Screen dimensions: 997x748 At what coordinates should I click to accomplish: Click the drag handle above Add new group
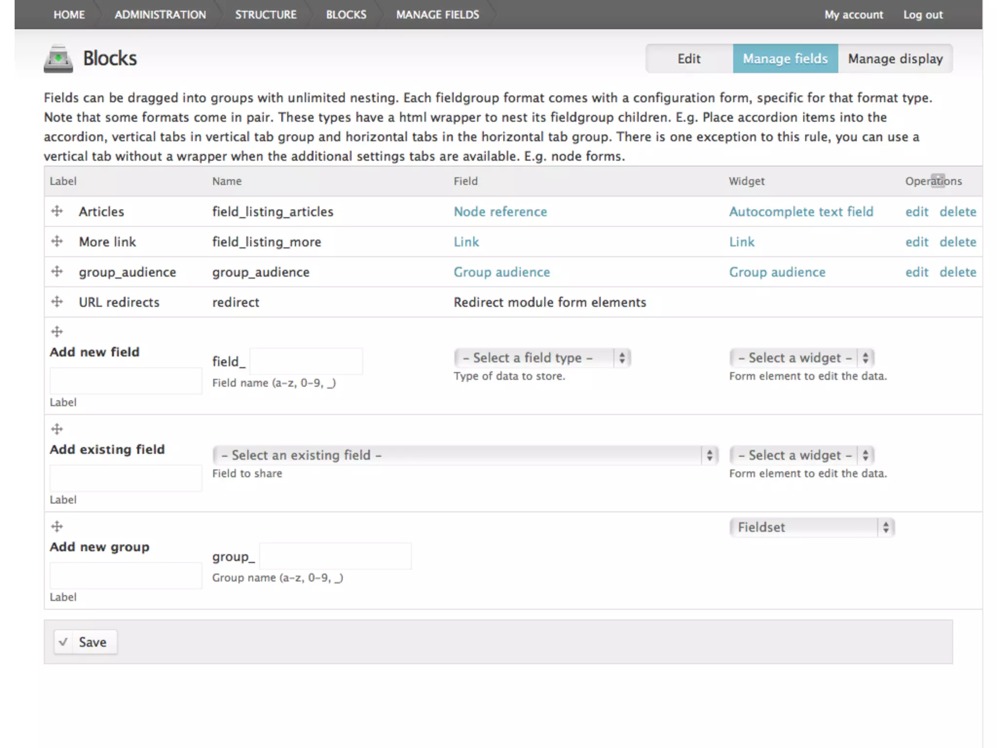pos(57,526)
